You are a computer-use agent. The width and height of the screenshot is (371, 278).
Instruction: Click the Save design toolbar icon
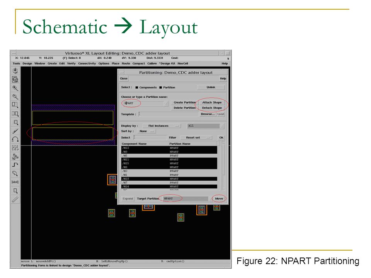15,71
